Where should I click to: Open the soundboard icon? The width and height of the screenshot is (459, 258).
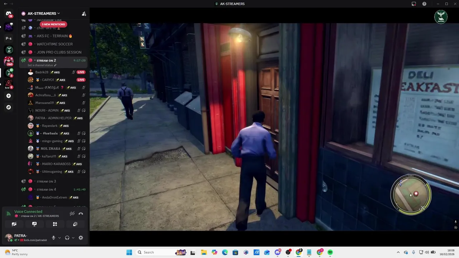point(75,224)
